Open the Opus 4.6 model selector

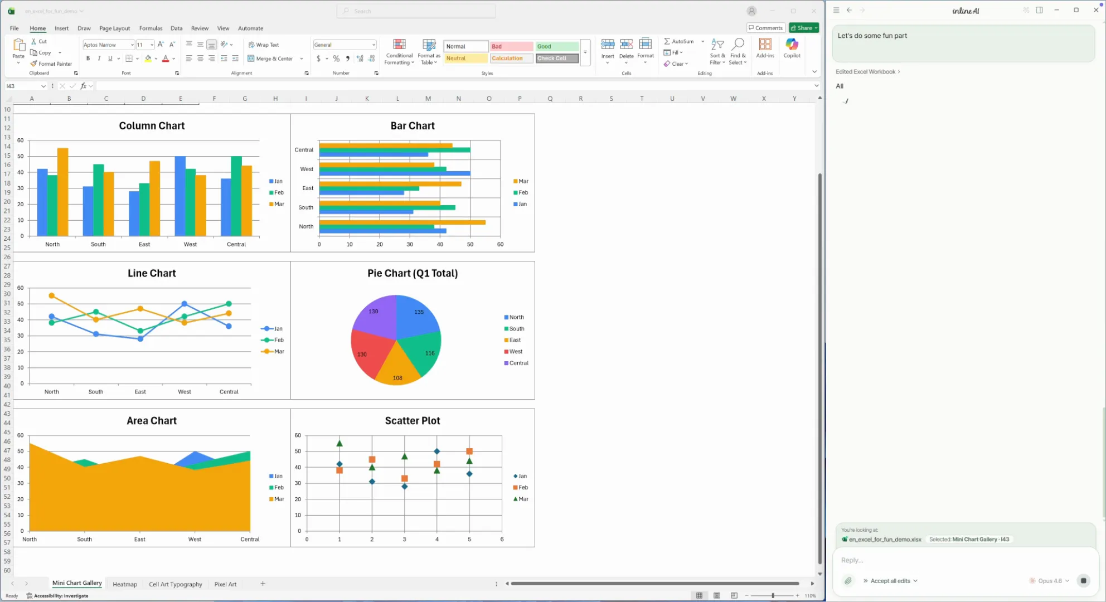pos(1050,581)
